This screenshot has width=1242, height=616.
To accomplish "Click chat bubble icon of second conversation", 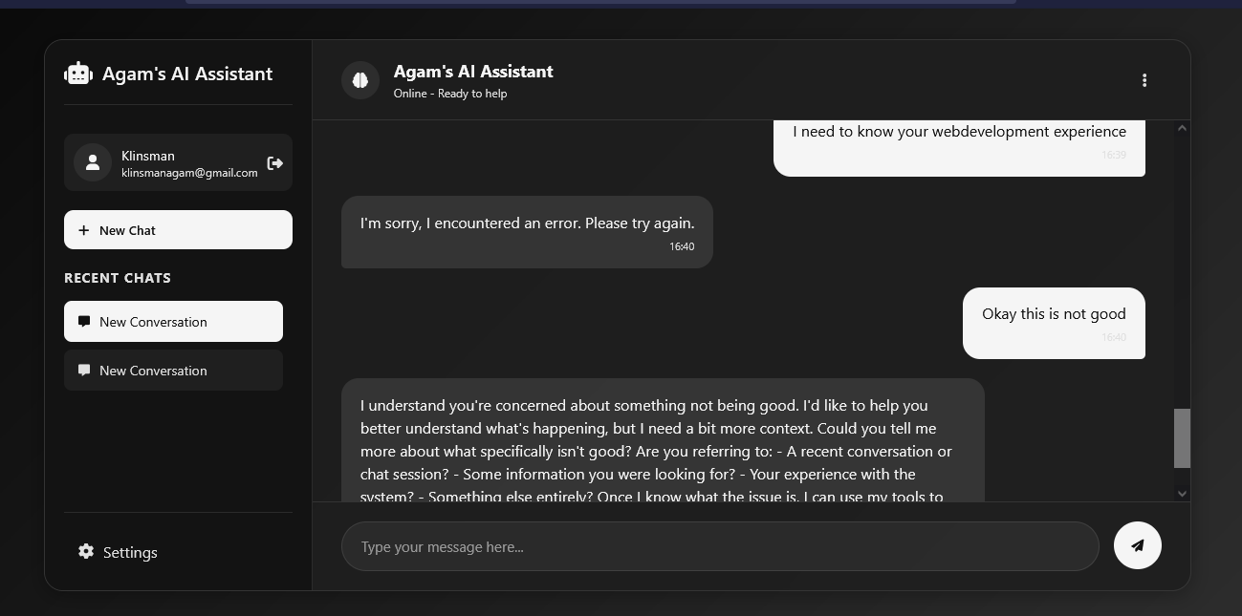I will [84, 371].
